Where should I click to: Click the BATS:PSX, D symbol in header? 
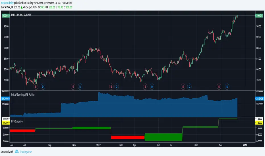point(7,7)
